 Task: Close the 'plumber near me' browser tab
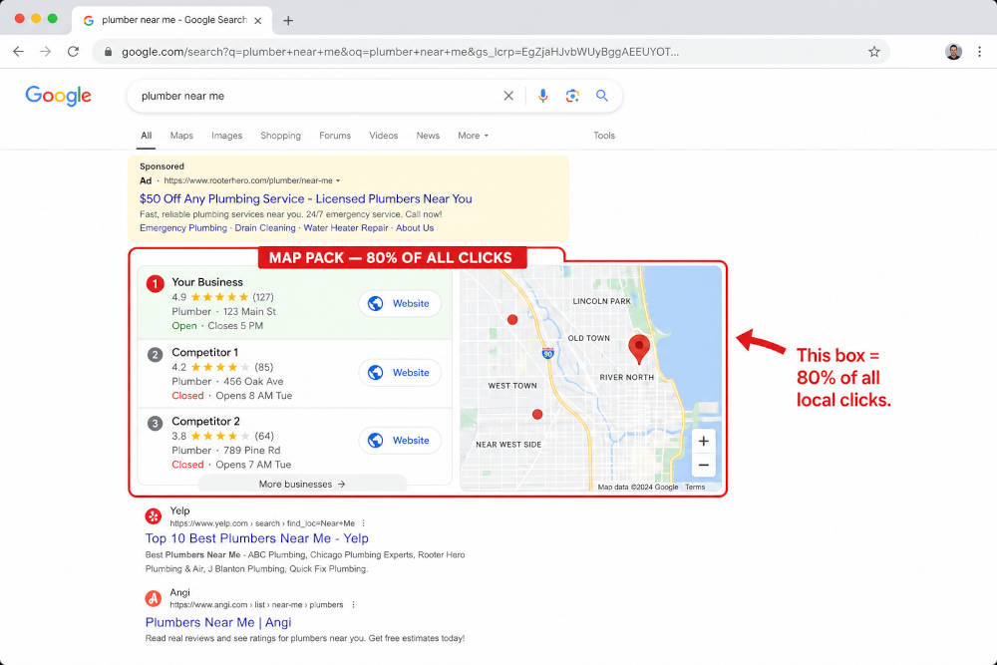[x=257, y=20]
